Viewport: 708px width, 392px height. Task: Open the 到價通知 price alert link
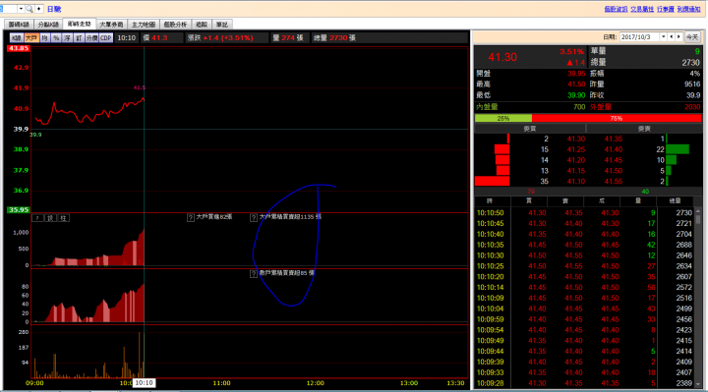tap(688, 9)
